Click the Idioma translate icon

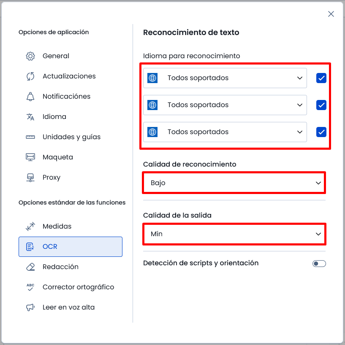30,117
